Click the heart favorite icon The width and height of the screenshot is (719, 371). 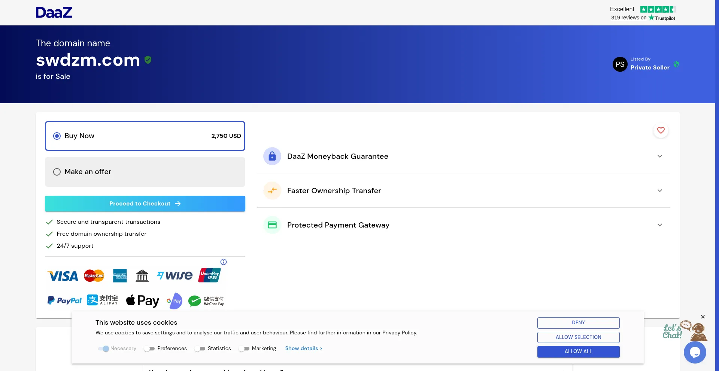coord(661,130)
